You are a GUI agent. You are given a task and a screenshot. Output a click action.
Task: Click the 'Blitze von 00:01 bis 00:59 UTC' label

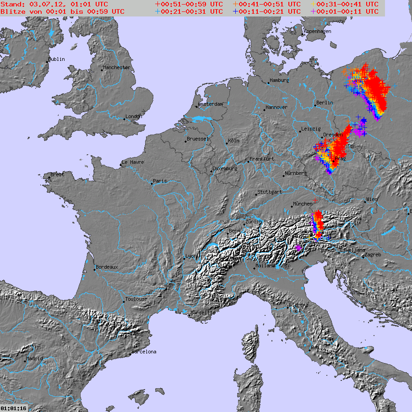62,11
